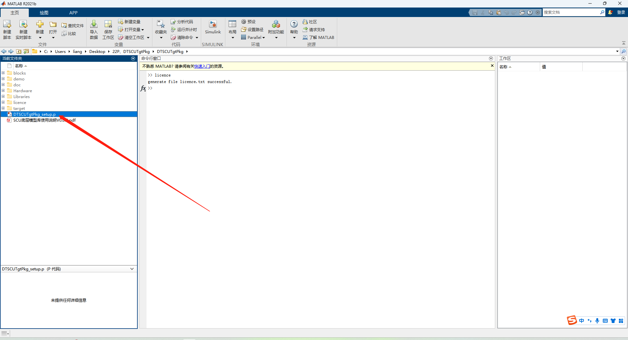Open the quick access toolbar options arrow
The height and width of the screenshot is (340, 628).
point(538,12)
